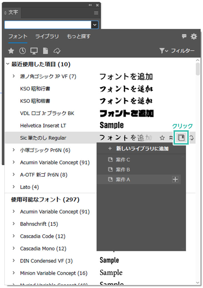Click the speech bubble feedback icon
The image size is (203, 288).
[184, 36]
